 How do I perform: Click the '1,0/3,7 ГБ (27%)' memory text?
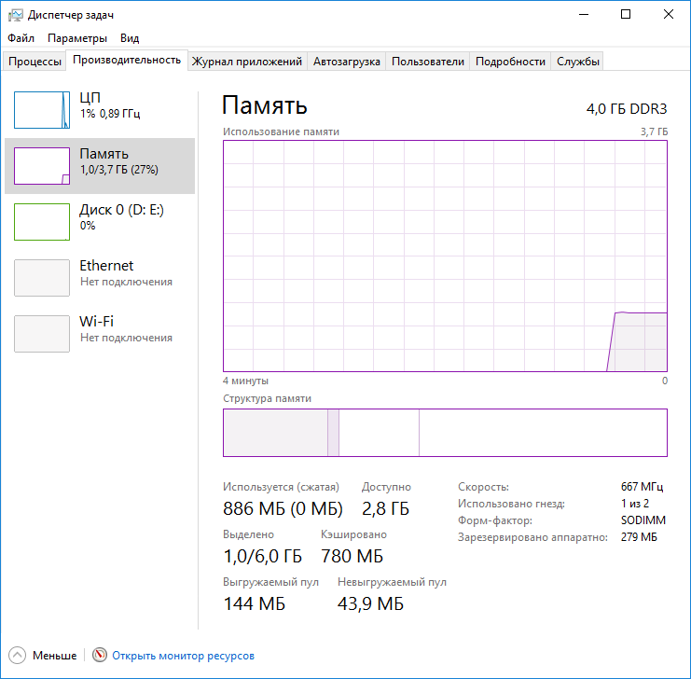tap(119, 170)
